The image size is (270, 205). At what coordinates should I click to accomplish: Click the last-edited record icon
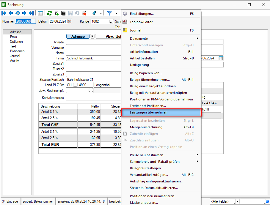coord(18,13)
